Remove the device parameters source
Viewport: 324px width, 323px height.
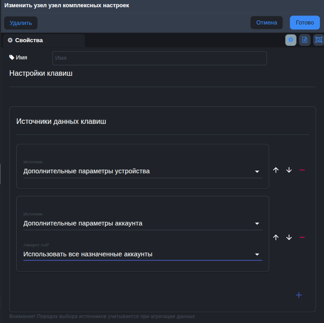(x=302, y=170)
